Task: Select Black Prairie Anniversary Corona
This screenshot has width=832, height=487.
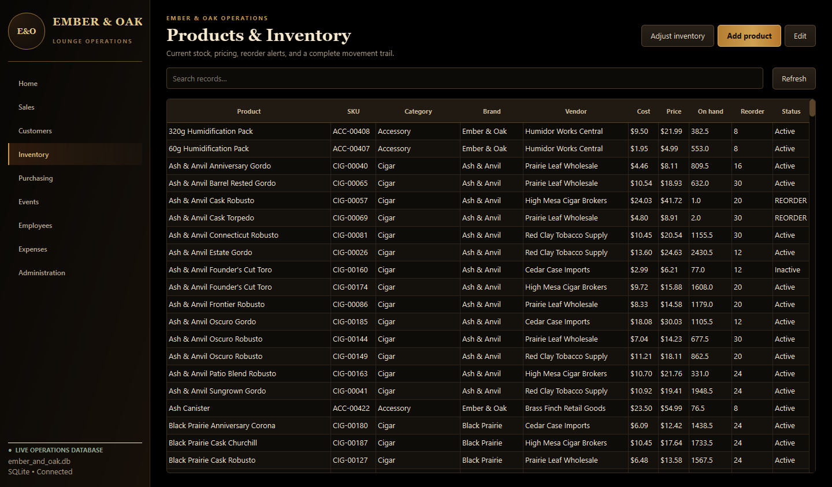Action: [x=488, y=426]
